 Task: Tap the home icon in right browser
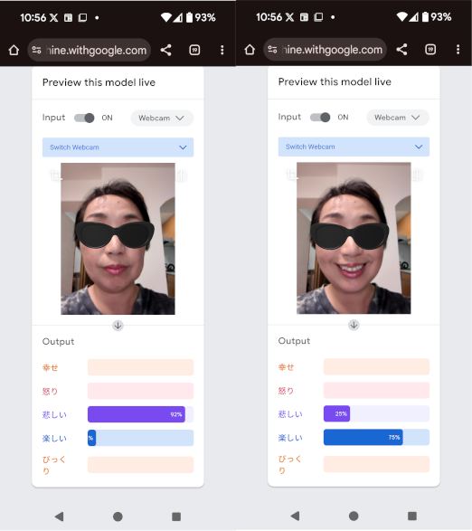(x=250, y=50)
